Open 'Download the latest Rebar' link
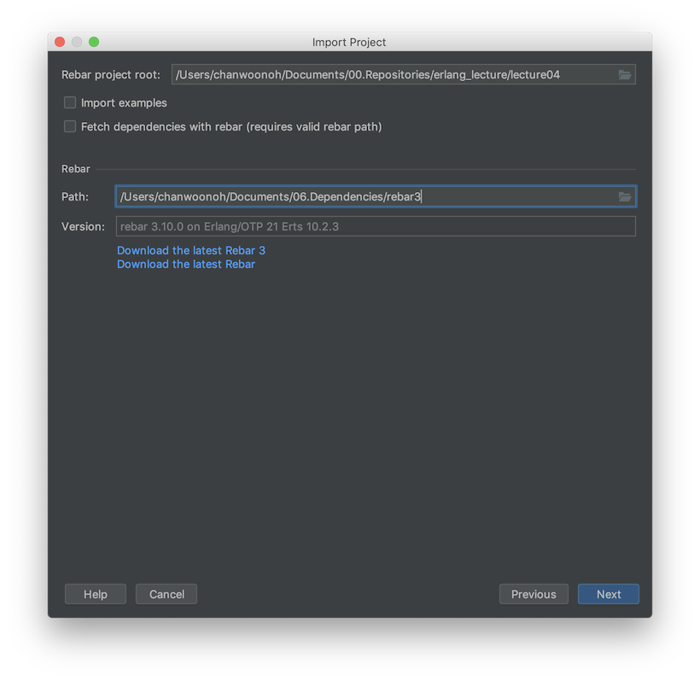 click(185, 264)
